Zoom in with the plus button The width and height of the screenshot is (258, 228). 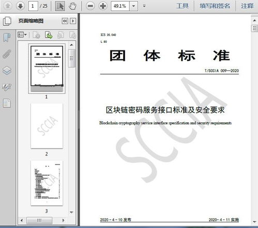click(103, 6)
